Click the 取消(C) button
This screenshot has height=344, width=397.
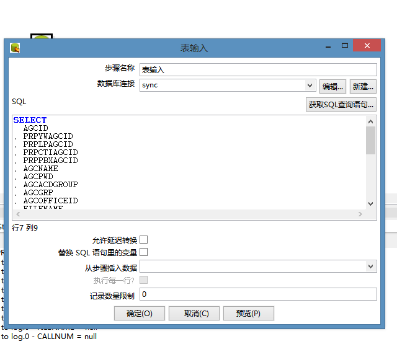click(194, 314)
